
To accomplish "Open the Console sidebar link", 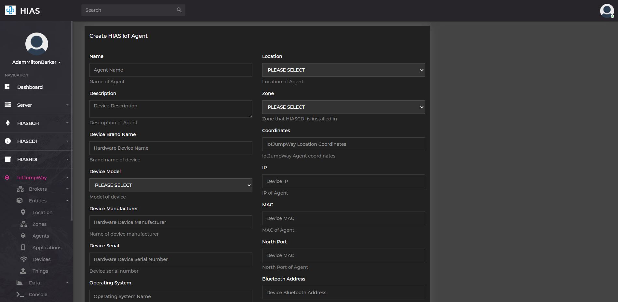I will pos(38,295).
